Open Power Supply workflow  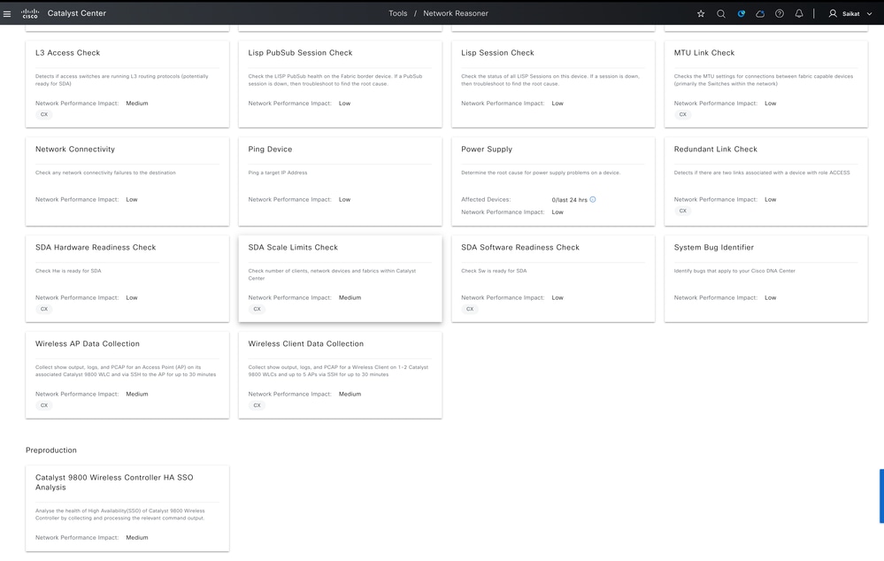553,181
